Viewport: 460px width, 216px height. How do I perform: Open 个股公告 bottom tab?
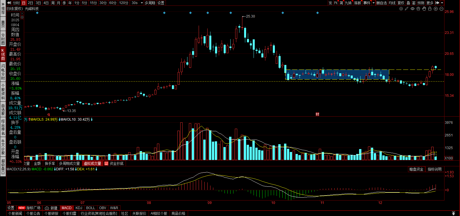click(33, 213)
